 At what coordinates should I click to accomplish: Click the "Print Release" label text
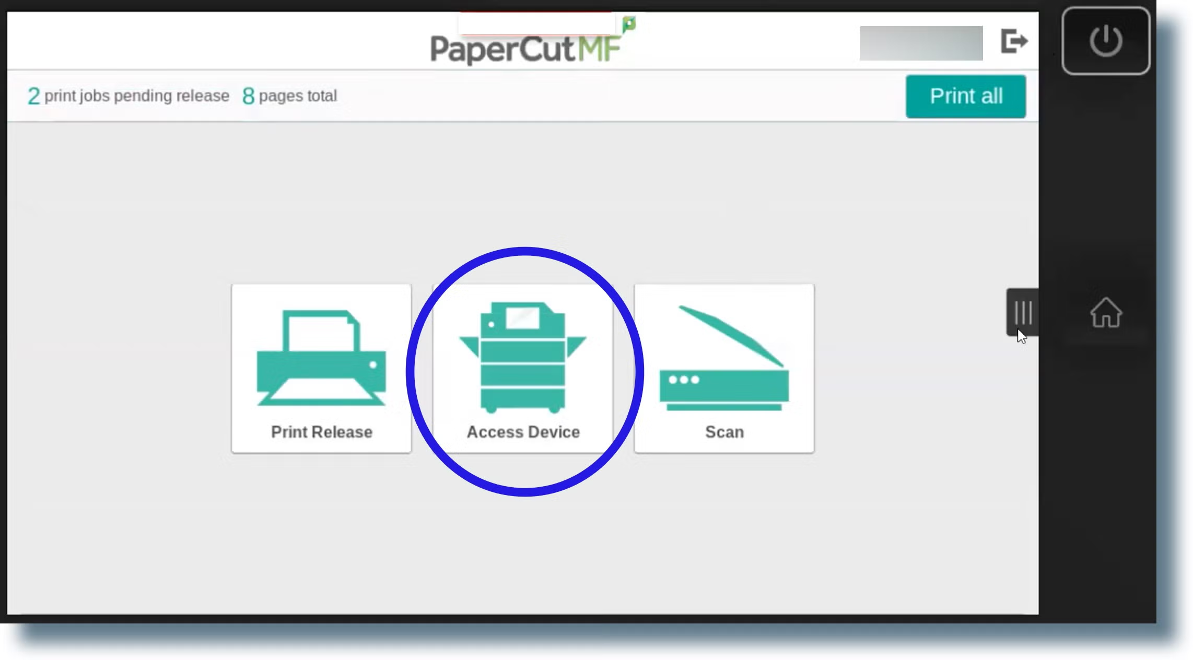321,432
